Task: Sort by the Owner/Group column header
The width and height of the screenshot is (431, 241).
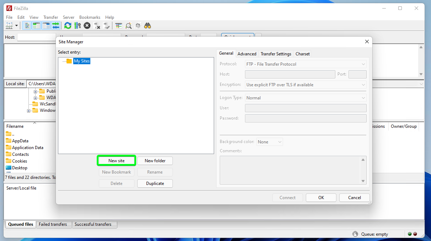Action: (404, 126)
